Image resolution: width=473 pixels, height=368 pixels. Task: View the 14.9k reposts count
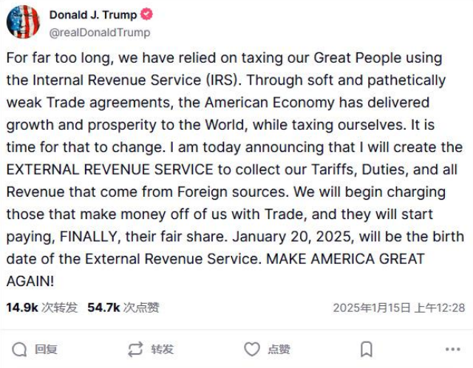pyautogui.click(x=21, y=308)
